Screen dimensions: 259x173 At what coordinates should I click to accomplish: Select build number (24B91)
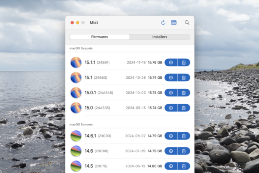click(103, 63)
